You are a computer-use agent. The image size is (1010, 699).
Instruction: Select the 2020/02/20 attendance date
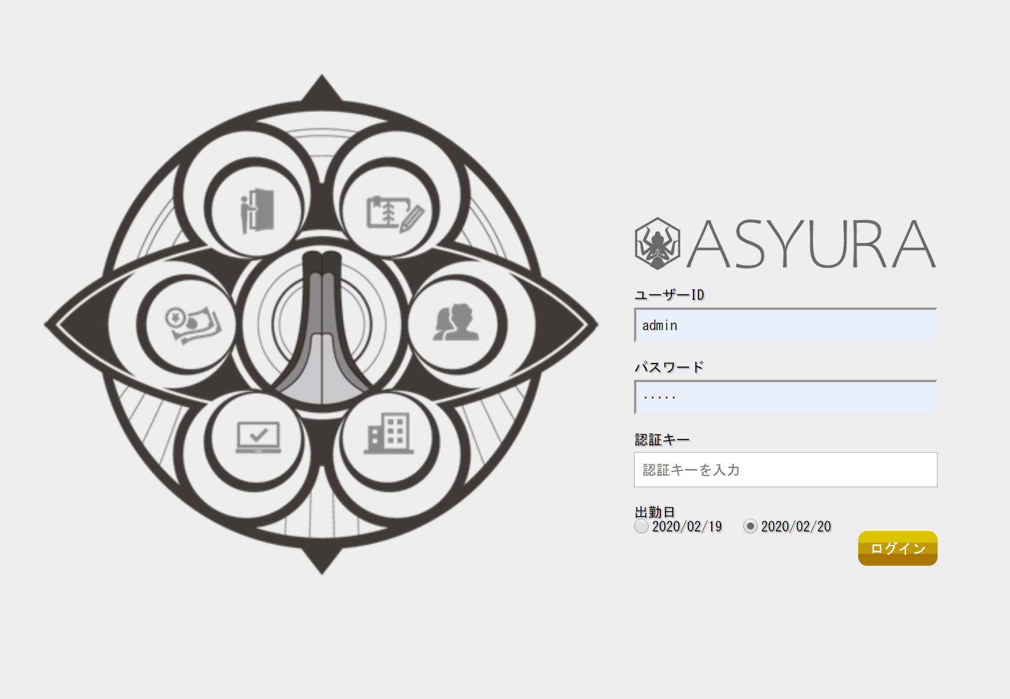click(x=750, y=526)
